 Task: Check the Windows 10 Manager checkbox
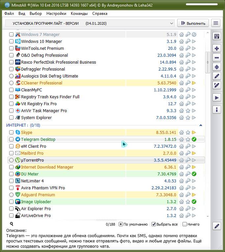[x=11, y=42]
